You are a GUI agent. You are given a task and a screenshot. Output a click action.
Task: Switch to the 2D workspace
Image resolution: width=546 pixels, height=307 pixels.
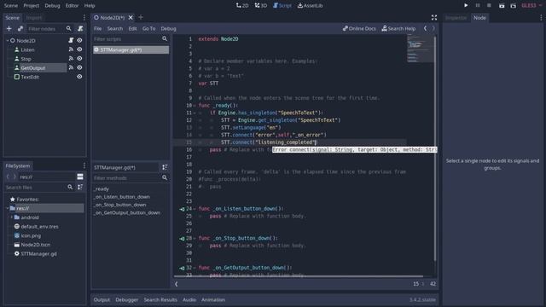point(242,6)
